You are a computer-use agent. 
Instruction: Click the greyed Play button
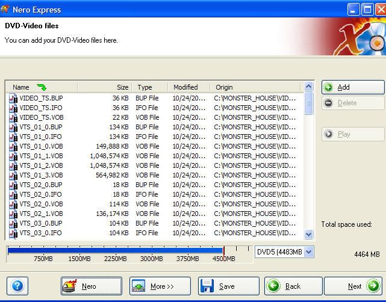pyautogui.click(x=353, y=134)
